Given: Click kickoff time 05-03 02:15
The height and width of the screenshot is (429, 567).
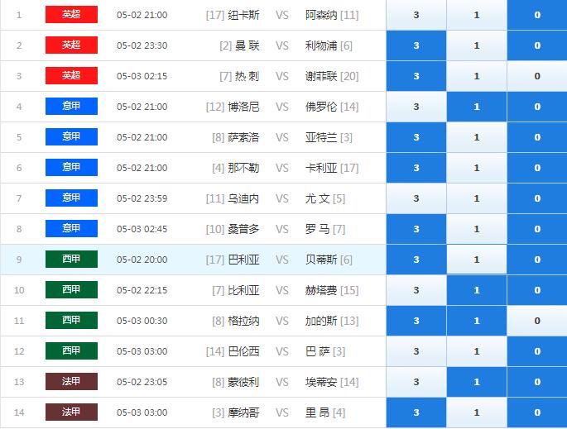Looking at the screenshot, I should pyautogui.click(x=142, y=76).
